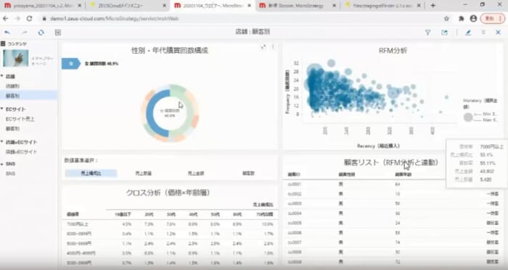Collapse the ECサイト chapter in contents

click(x=2, y=109)
